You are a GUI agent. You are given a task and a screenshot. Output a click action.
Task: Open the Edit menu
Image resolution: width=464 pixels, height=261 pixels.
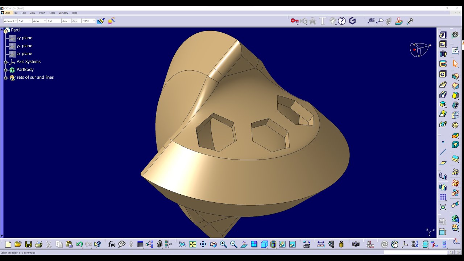point(24,13)
